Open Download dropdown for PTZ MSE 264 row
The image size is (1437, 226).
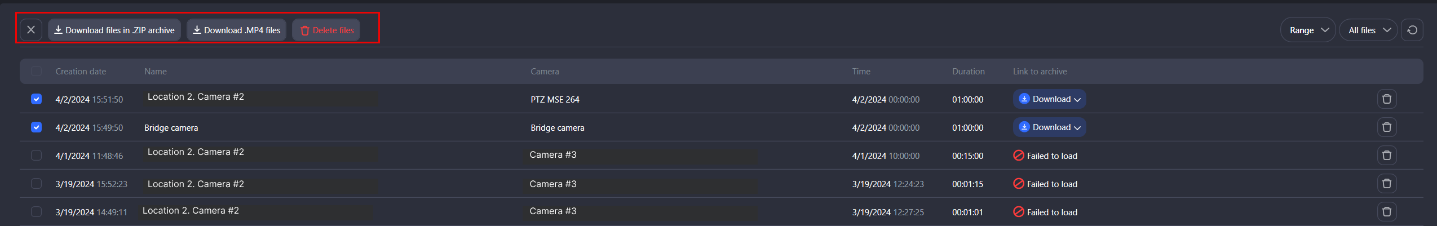[x=1049, y=99]
